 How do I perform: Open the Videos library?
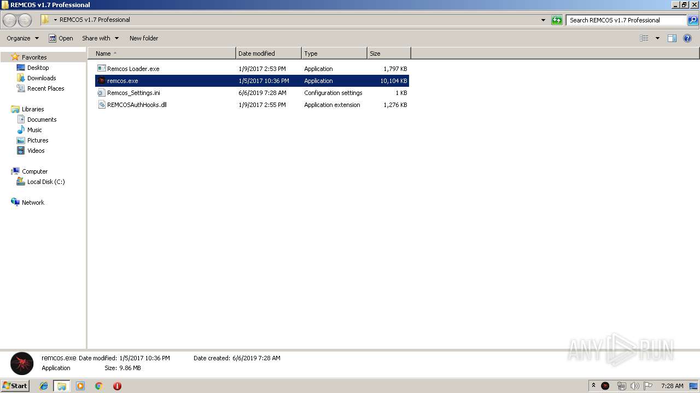(36, 151)
